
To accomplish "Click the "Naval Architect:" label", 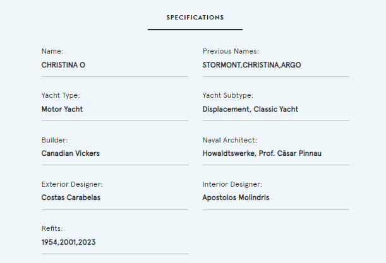I will tap(229, 140).
